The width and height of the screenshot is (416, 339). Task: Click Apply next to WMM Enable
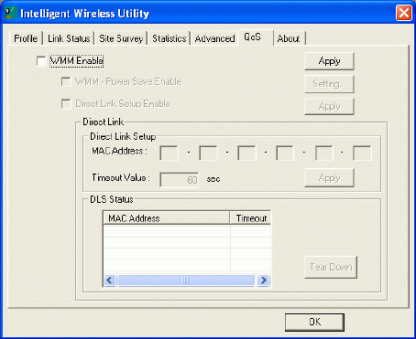tap(329, 61)
